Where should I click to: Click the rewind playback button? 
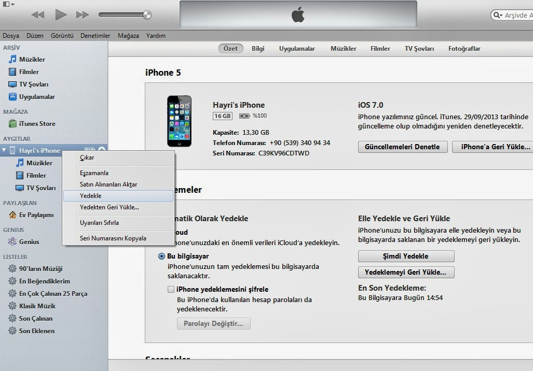[x=38, y=15]
